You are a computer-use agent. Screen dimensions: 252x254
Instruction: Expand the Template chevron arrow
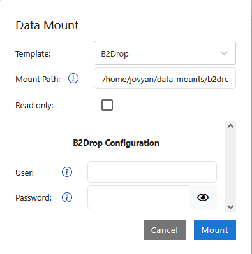(224, 53)
